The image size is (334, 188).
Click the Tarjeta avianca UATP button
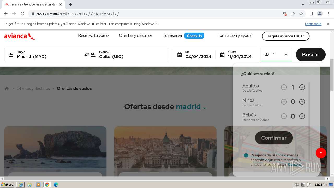pos(285,36)
